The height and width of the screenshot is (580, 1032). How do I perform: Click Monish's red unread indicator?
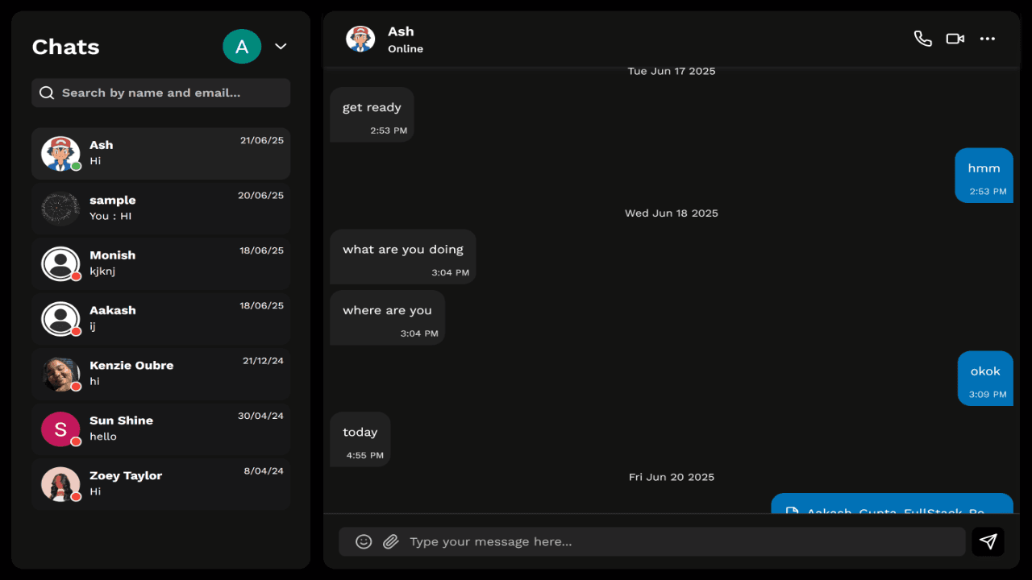[x=75, y=275]
